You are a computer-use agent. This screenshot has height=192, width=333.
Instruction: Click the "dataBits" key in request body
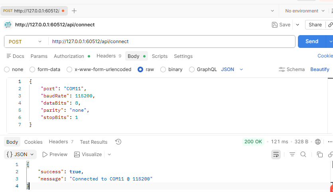point(55,103)
